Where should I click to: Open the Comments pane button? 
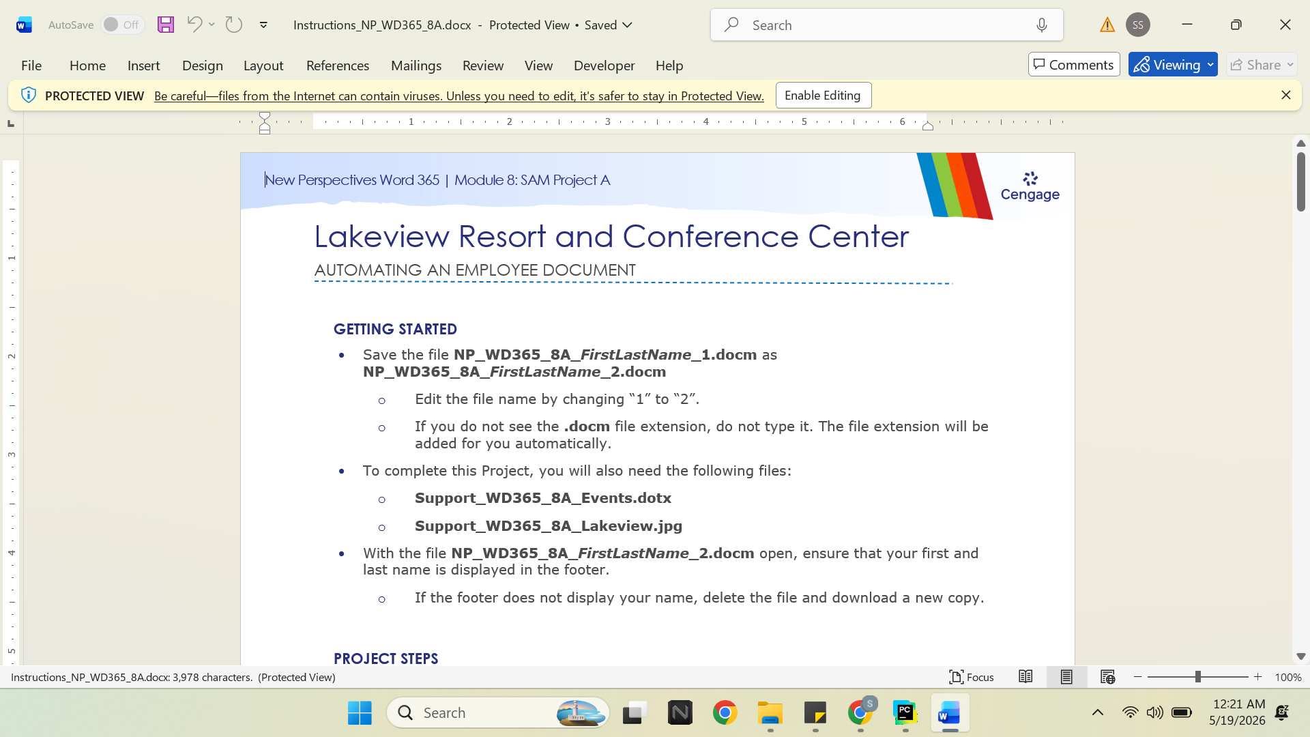(x=1074, y=65)
